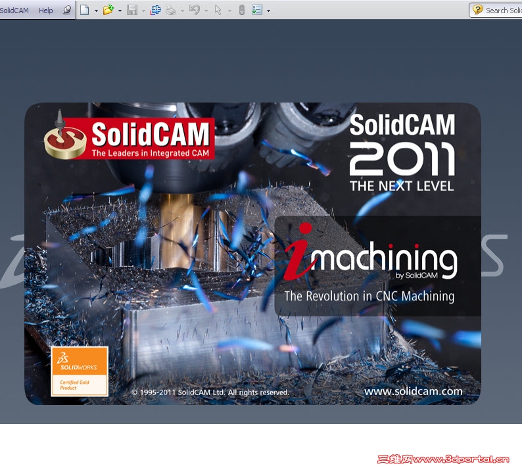Click the copyright 1995-2011 SolidCAM text
This screenshot has height=468, width=522.
(210, 392)
